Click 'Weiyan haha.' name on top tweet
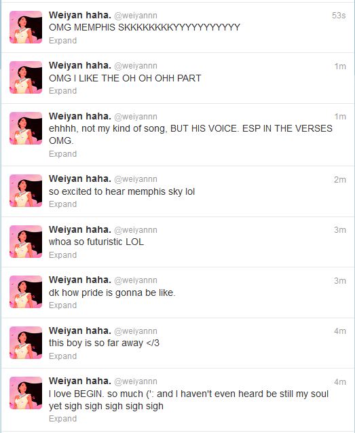355x433 pixels. point(80,15)
